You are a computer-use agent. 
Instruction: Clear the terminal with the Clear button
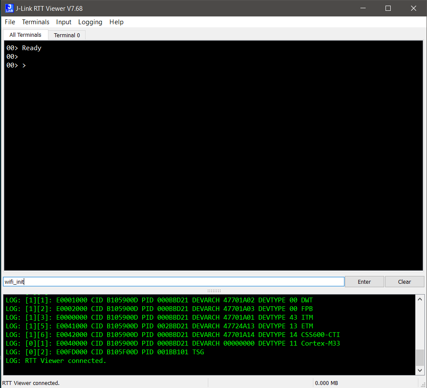point(404,282)
